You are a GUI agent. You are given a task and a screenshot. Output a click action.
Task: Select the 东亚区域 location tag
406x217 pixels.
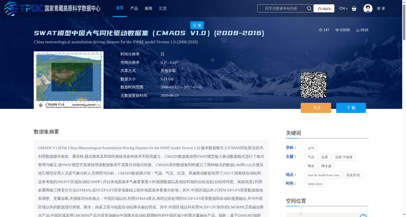point(353,175)
